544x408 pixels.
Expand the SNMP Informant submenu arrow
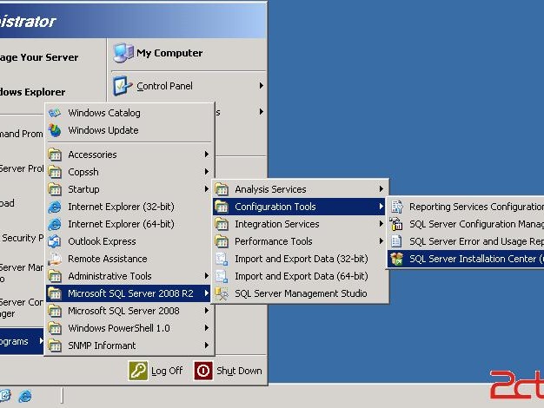pyautogui.click(x=207, y=345)
